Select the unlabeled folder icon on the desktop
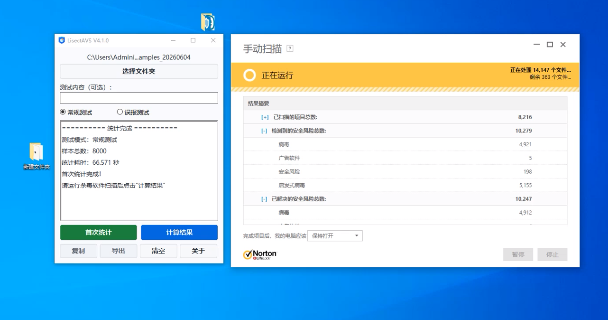The height and width of the screenshot is (320, 608). [208, 22]
